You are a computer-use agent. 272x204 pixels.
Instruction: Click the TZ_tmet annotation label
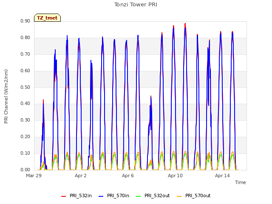47,18
